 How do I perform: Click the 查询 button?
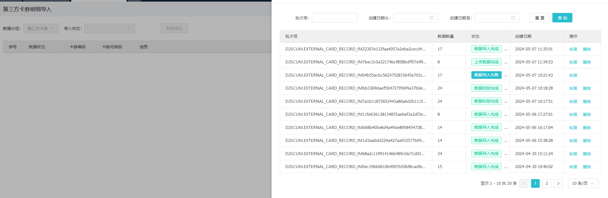pos(562,18)
